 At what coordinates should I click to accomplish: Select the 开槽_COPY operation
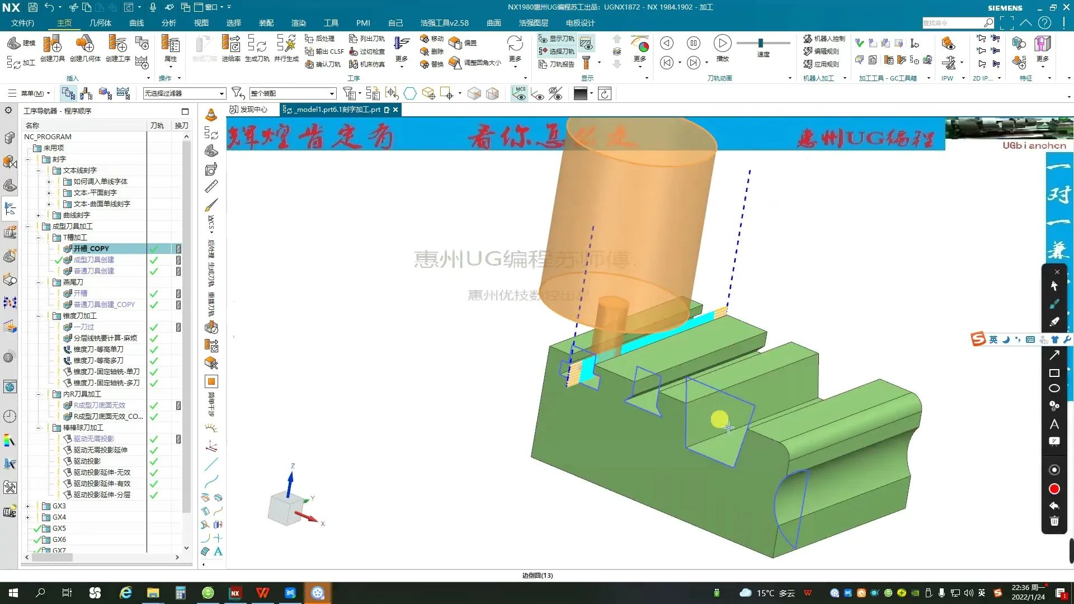[x=91, y=249]
